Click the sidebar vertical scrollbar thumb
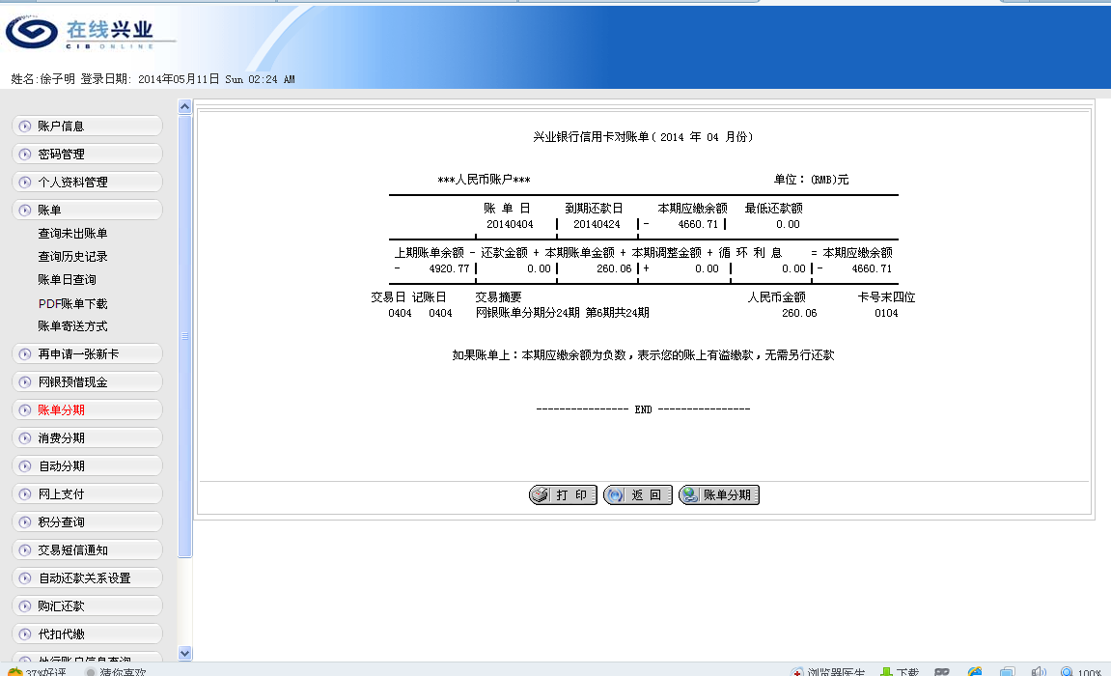This screenshot has width=1111, height=676. pyautogui.click(x=185, y=336)
